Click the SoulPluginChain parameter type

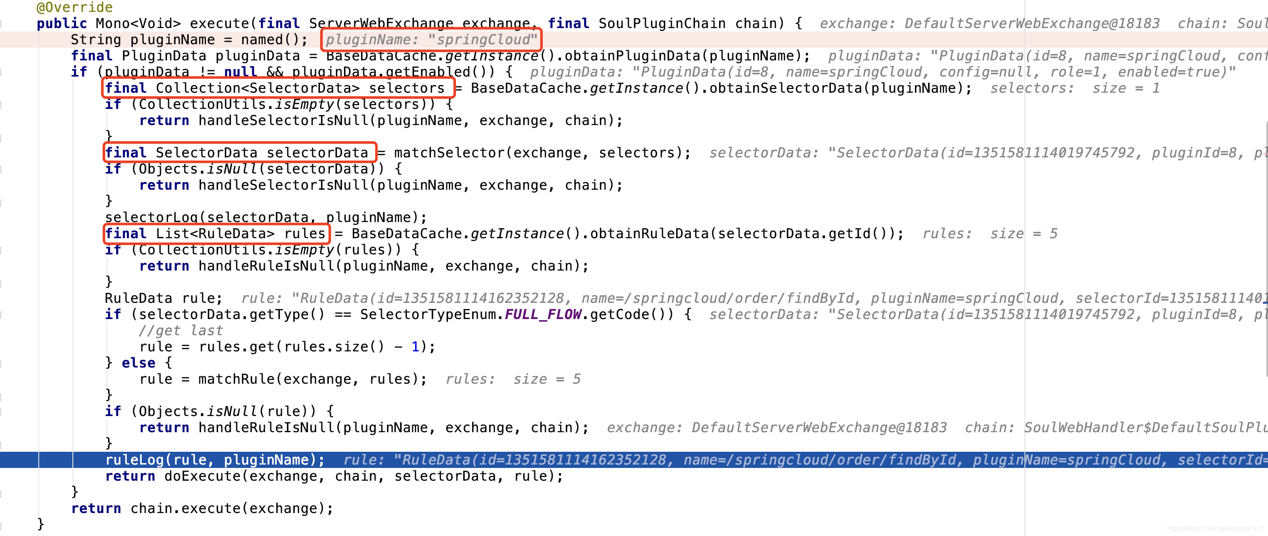(x=662, y=23)
